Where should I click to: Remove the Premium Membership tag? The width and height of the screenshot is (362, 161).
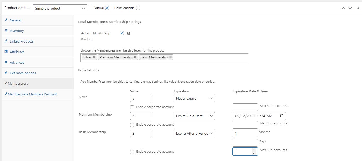(135, 57)
